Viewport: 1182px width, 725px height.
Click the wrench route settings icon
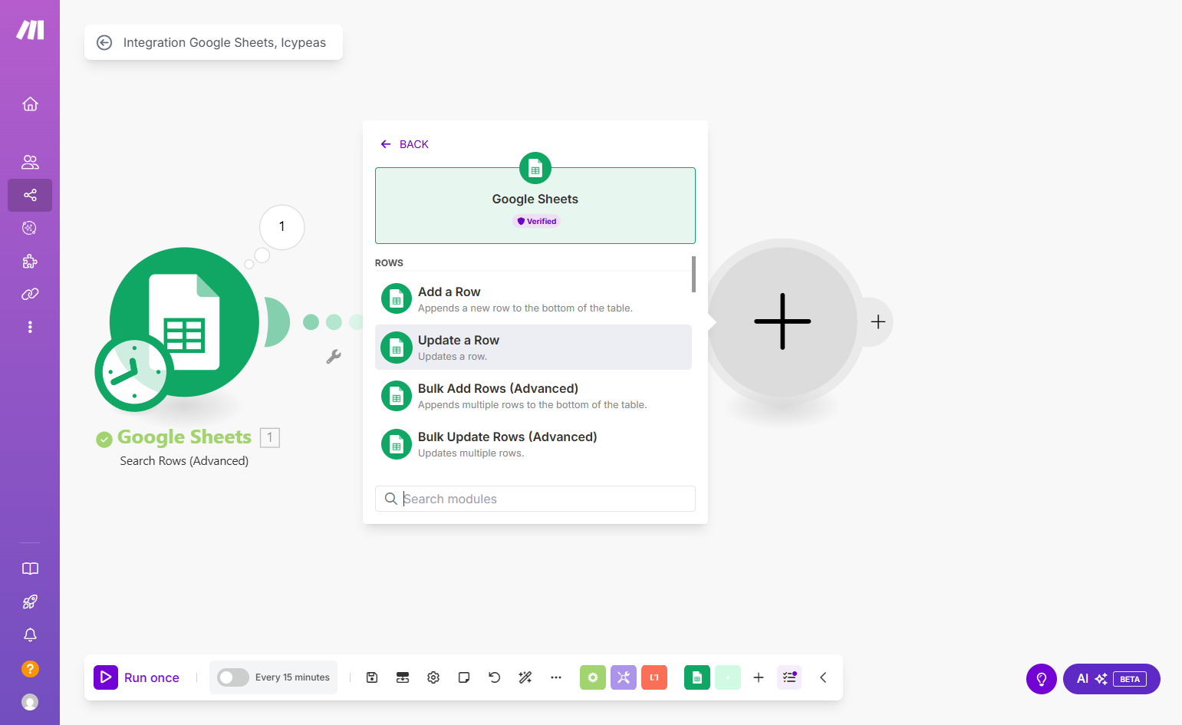pos(334,357)
